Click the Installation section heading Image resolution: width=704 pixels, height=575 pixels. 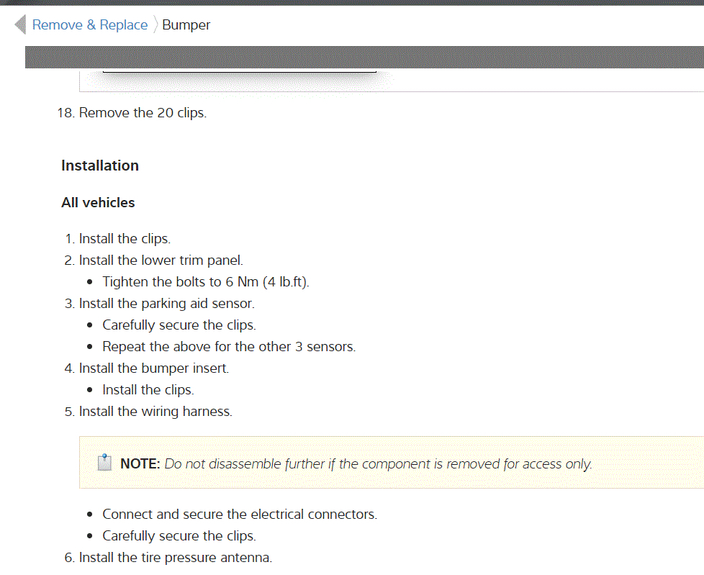pyautogui.click(x=100, y=166)
